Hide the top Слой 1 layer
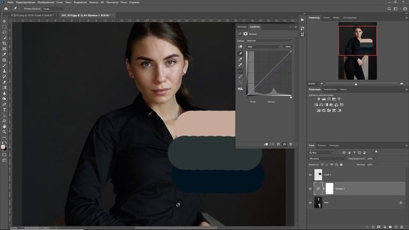The width and height of the screenshot is (409, 230). click(311, 175)
